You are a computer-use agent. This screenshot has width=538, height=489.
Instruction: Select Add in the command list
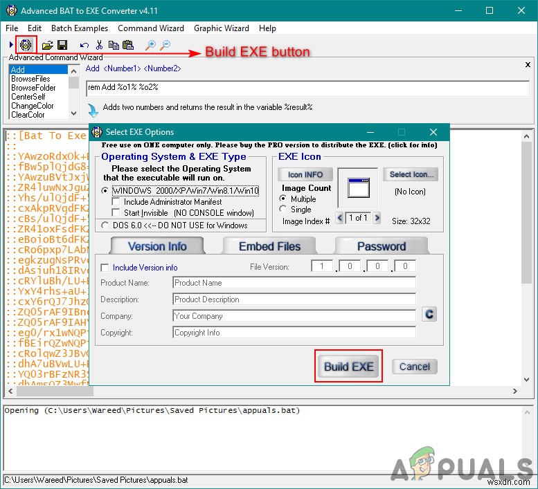(38, 70)
